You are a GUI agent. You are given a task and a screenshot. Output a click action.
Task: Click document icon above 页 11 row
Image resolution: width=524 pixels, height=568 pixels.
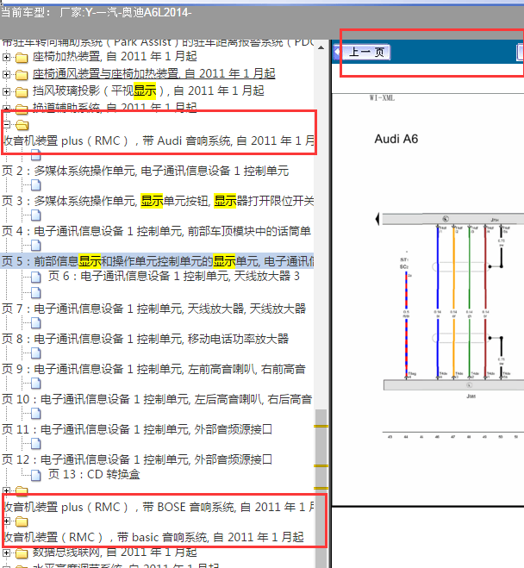point(35,413)
